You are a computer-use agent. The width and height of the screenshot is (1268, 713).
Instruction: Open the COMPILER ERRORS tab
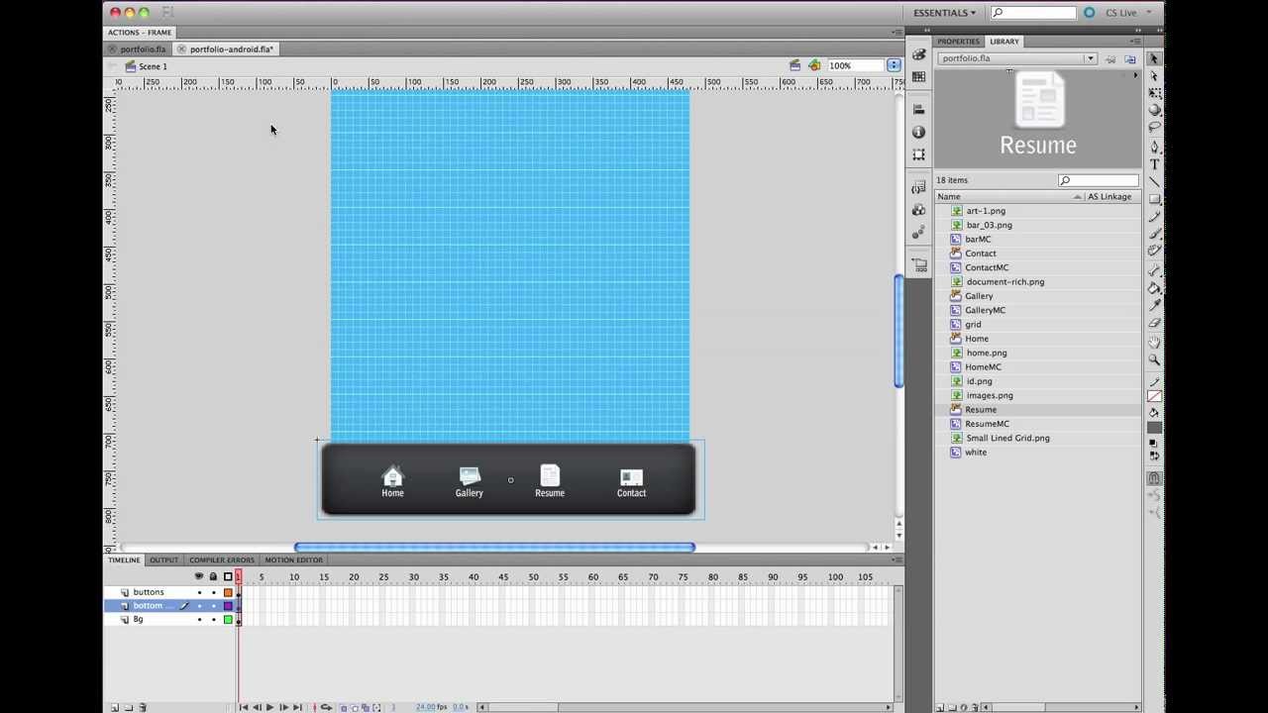click(x=222, y=560)
